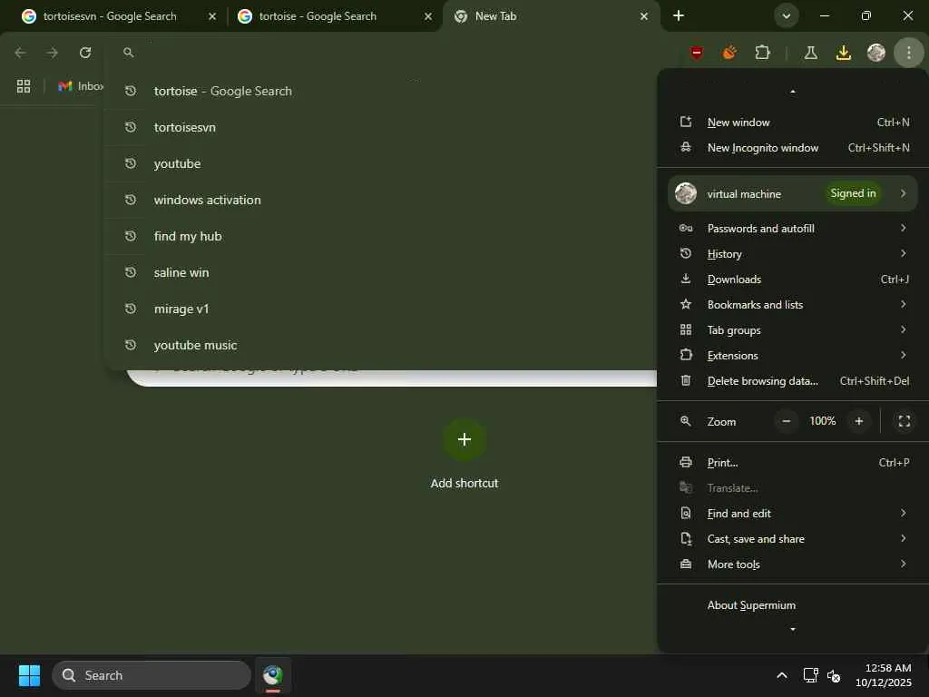Select suggestion 'windows activation'
929x697 pixels.
click(x=381, y=200)
